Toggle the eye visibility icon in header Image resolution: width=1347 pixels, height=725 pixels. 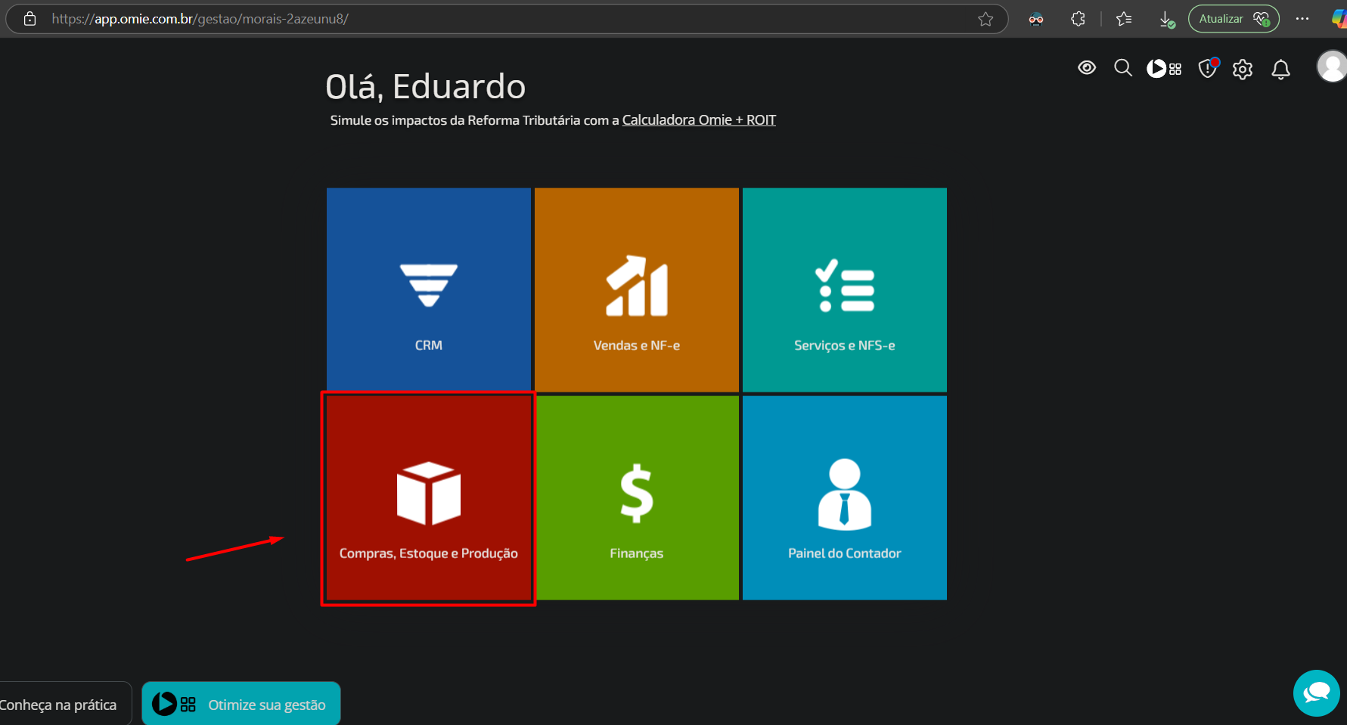(x=1087, y=68)
